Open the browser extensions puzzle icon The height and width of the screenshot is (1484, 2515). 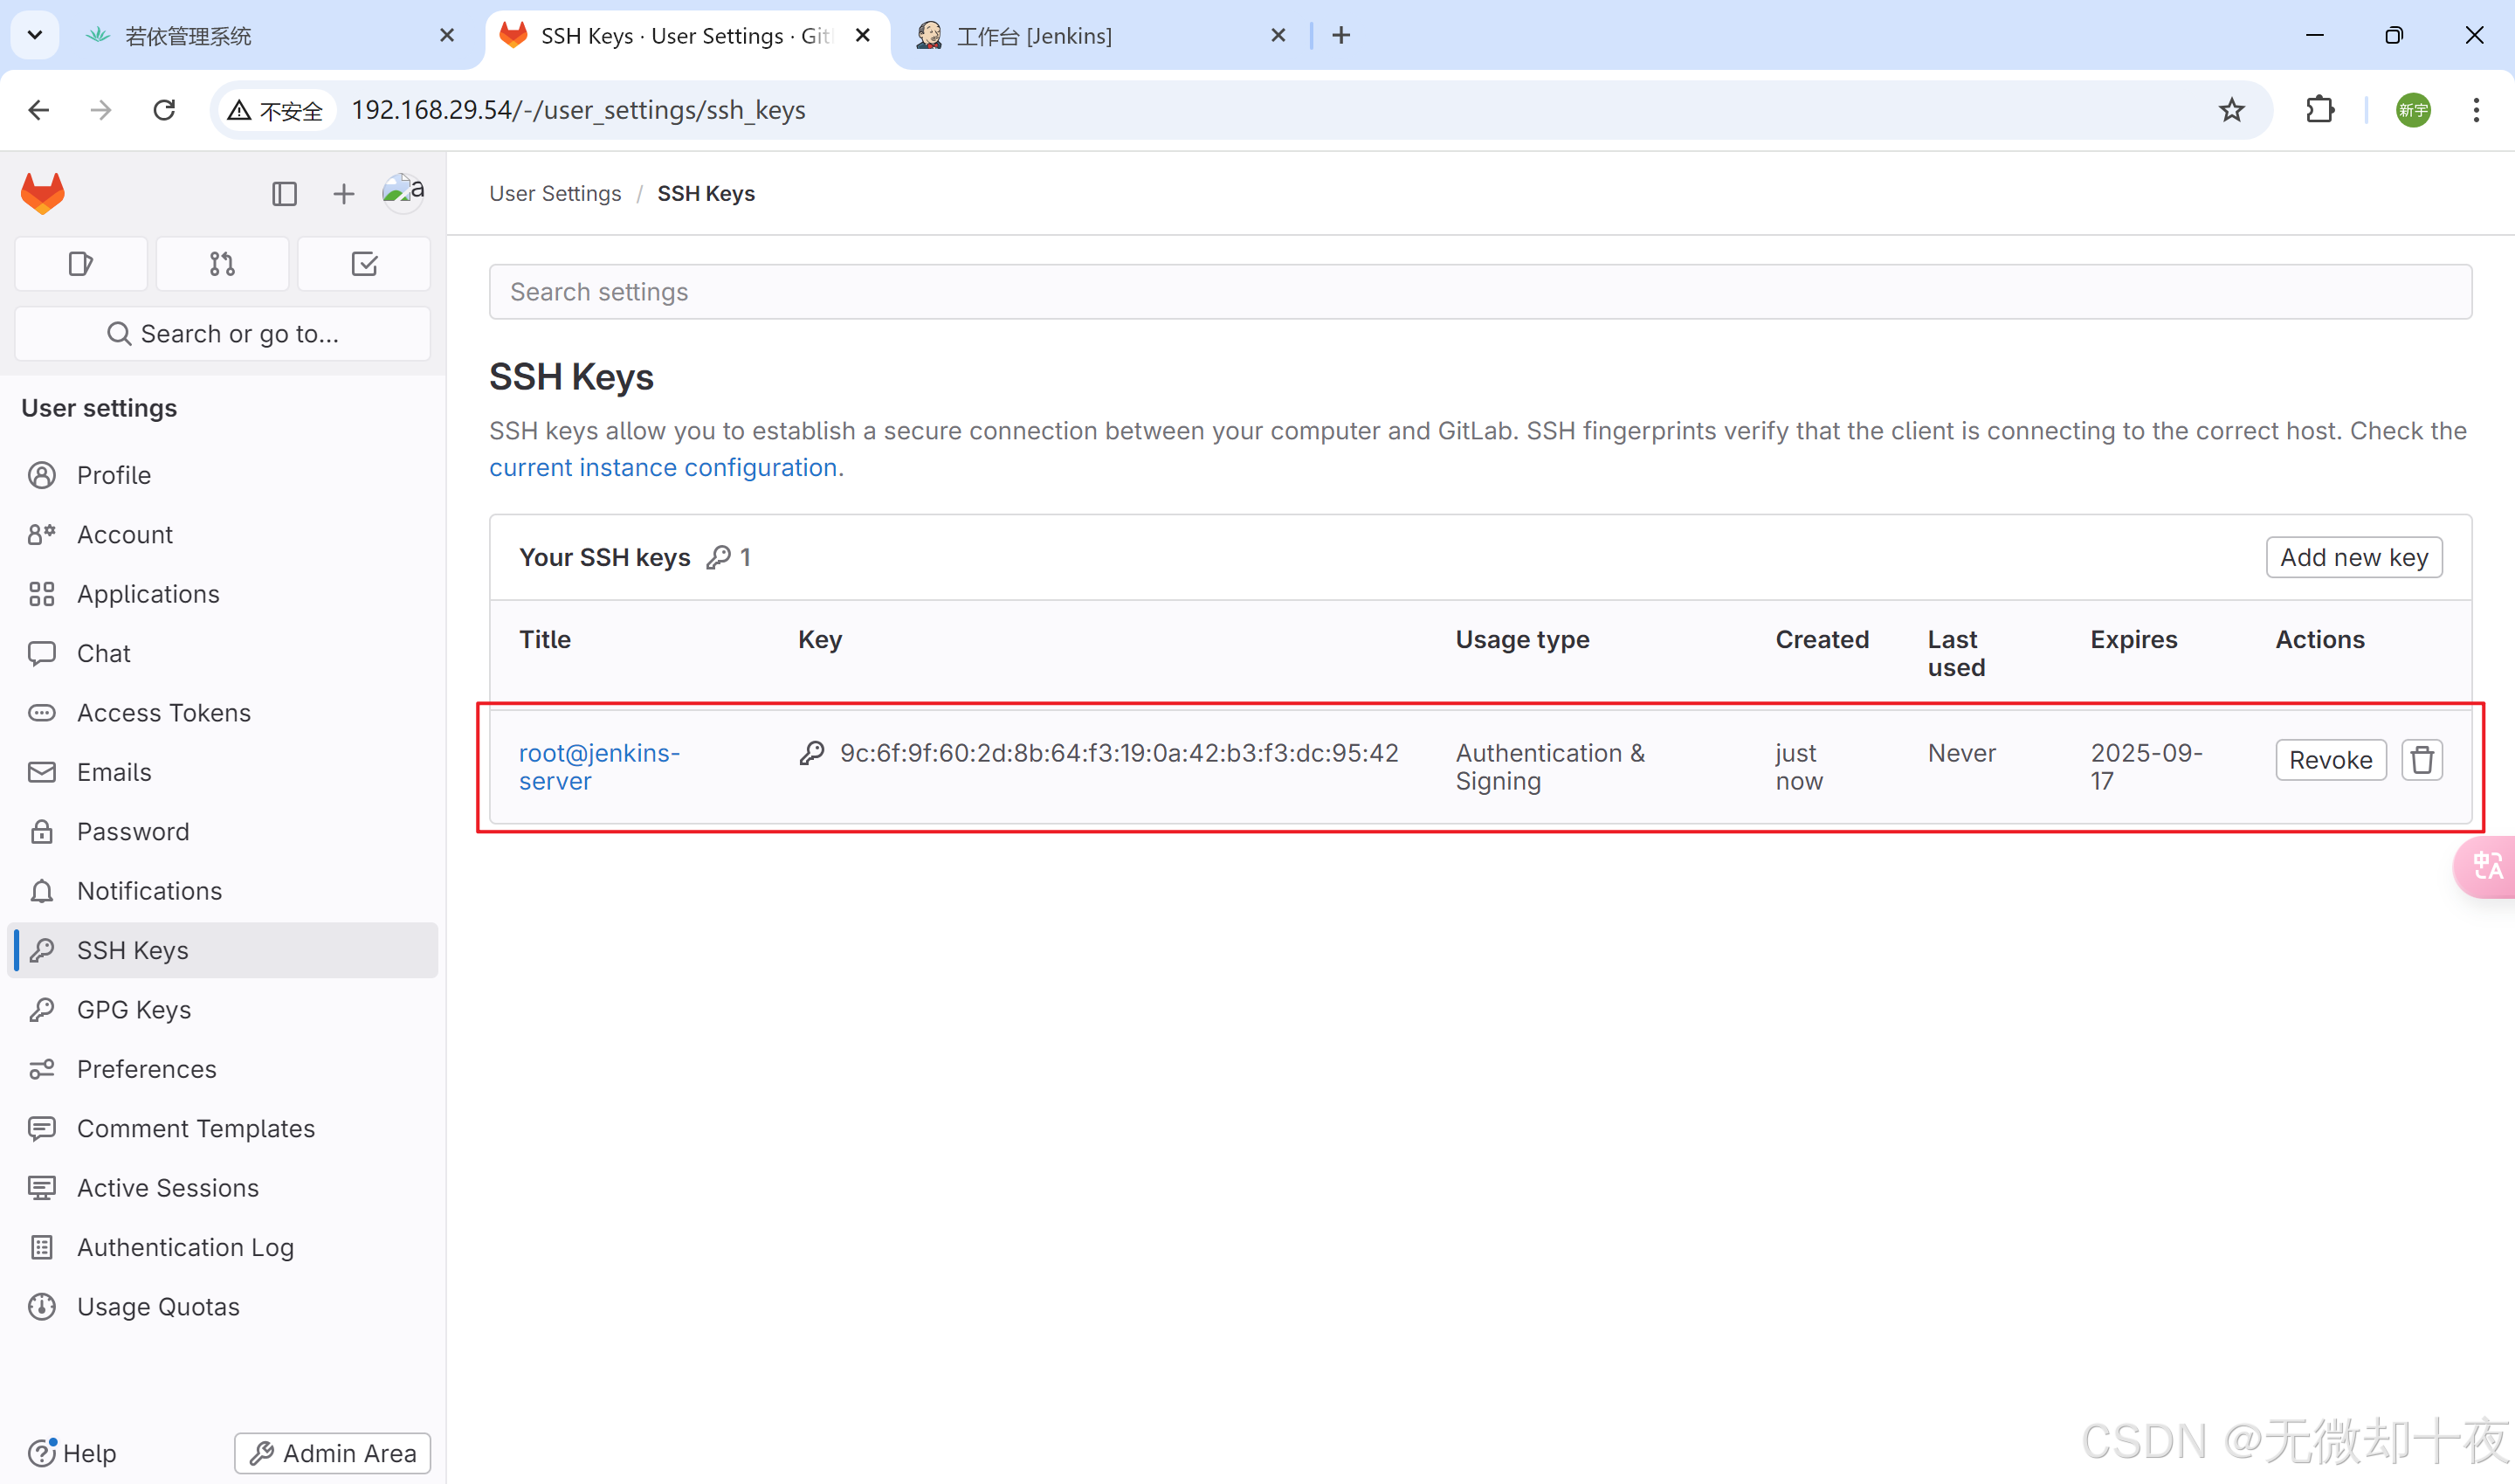(2319, 110)
